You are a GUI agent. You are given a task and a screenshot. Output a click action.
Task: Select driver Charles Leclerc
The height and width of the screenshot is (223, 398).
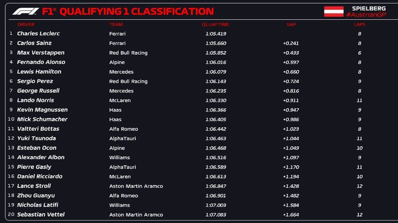pos(37,34)
